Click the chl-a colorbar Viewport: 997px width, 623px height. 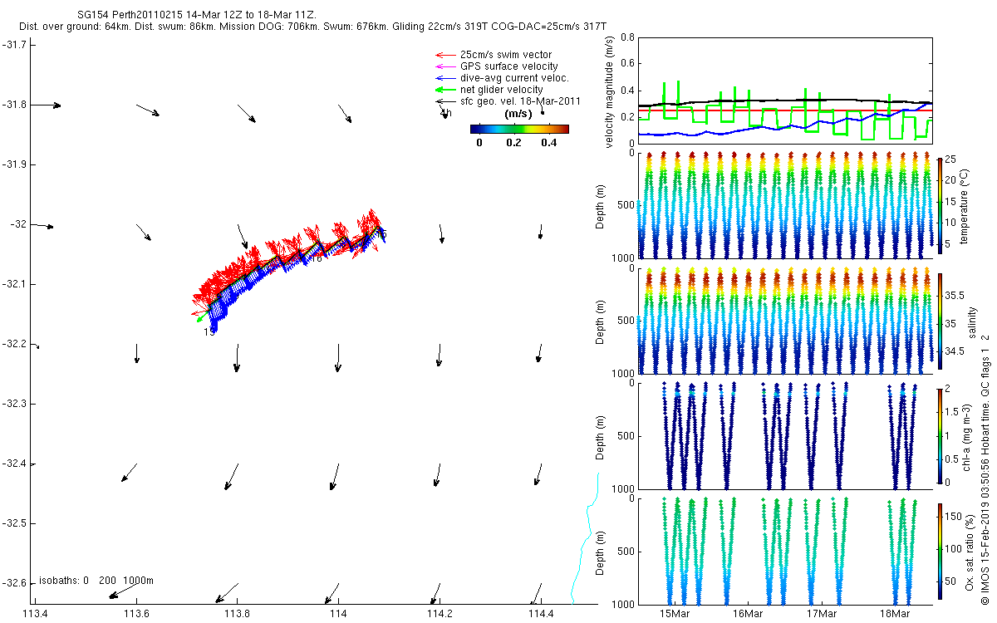click(x=940, y=434)
